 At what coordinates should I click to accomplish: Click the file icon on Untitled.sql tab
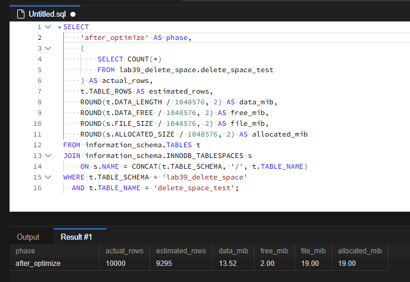(x=21, y=14)
